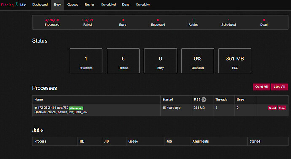The width and height of the screenshot is (291, 159).
Task: Click the Busy count in summary bar
Action: 123,22
